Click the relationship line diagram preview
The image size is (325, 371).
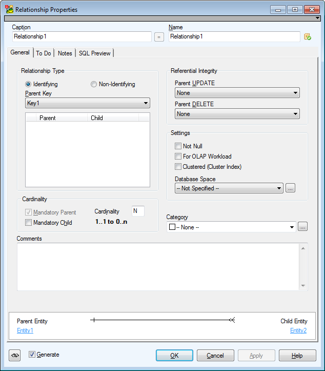[x=162, y=320]
